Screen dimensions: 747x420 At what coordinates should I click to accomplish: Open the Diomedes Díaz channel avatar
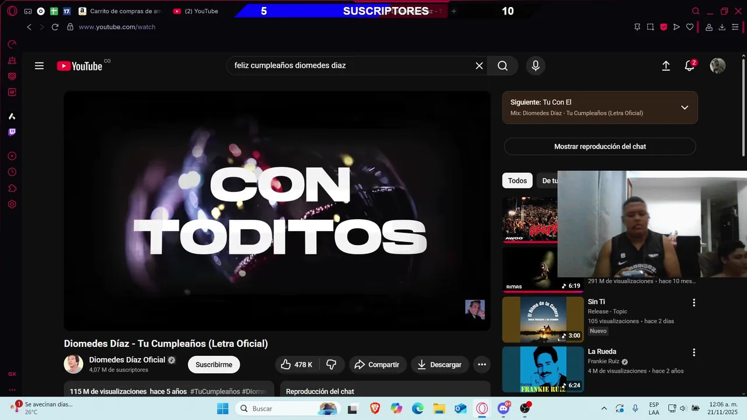click(x=74, y=365)
